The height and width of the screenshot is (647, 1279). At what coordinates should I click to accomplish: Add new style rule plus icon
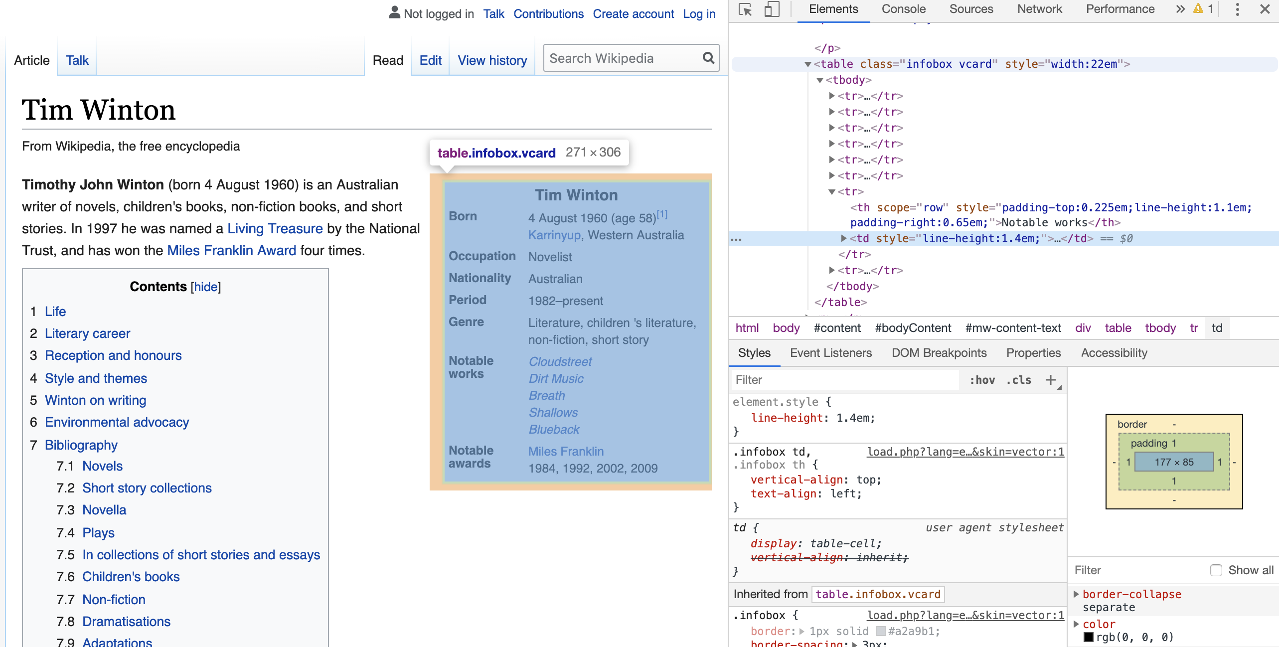(1051, 380)
